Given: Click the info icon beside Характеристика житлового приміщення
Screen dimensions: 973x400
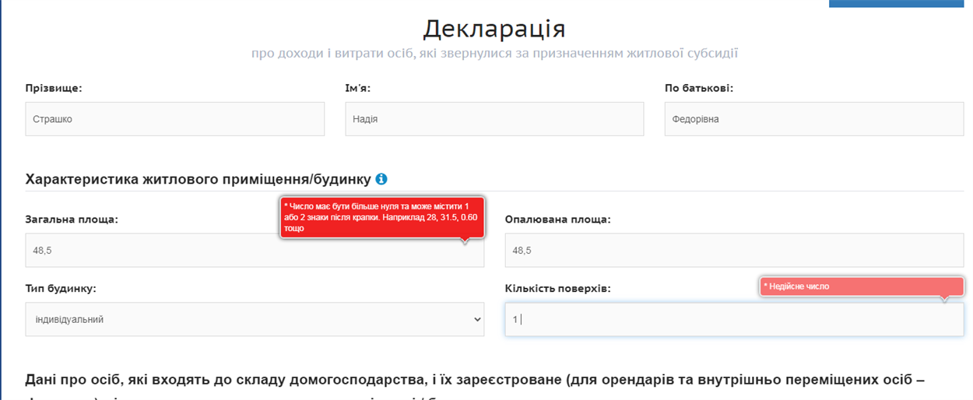Looking at the screenshot, I should click(x=381, y=179).
